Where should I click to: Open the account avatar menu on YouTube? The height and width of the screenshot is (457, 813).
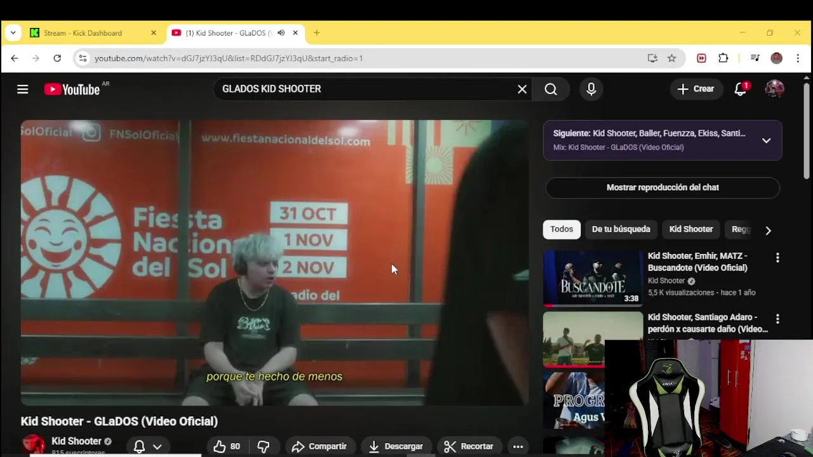[x=774, y=89]
